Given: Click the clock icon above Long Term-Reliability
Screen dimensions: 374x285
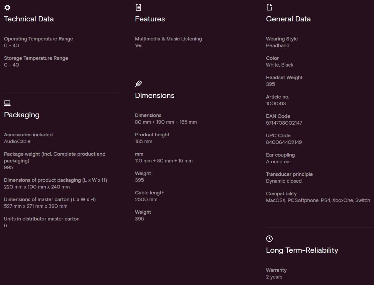Looking at the screenshot, I should click(269, 239).
